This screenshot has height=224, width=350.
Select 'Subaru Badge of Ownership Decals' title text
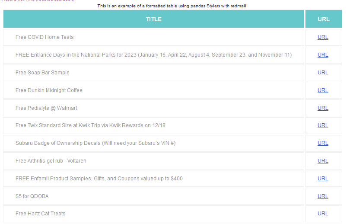[x=95, y=143]
